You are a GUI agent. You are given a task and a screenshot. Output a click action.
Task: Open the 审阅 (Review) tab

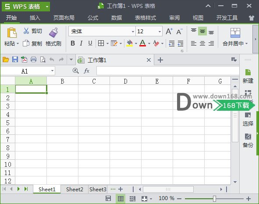tap(174, 18)
